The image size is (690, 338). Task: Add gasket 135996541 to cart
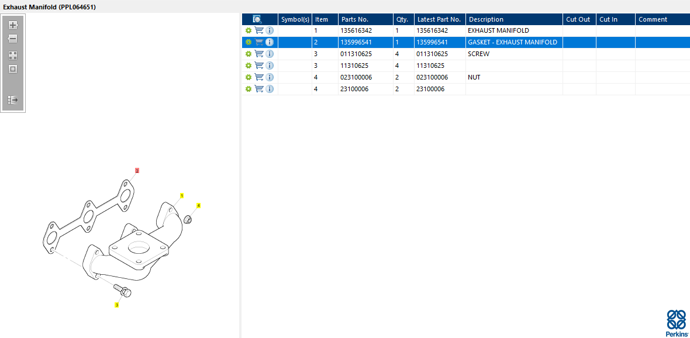[x=259, y=42]
